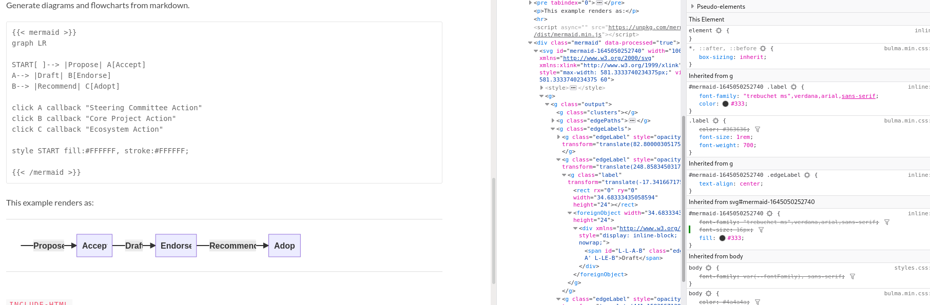Expand the g class edgePaths node
Viewport: 930px width, 305px height.
553,121
